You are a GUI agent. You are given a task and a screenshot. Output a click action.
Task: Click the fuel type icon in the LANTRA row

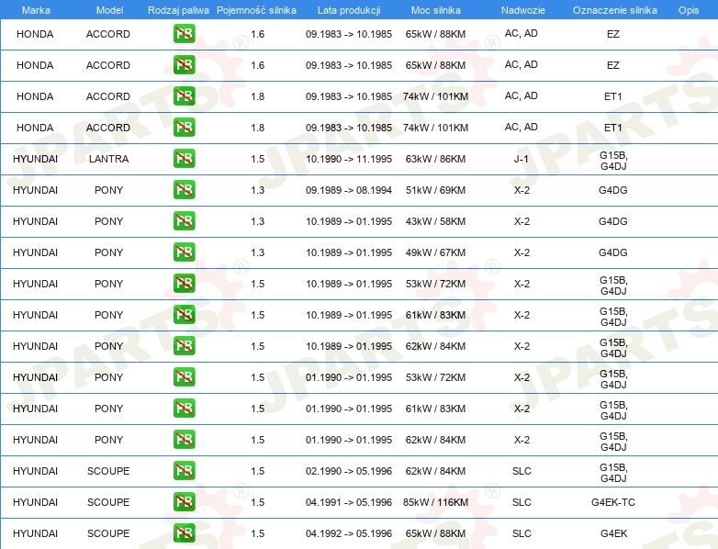pyautogui.click(x=184, y=159)
